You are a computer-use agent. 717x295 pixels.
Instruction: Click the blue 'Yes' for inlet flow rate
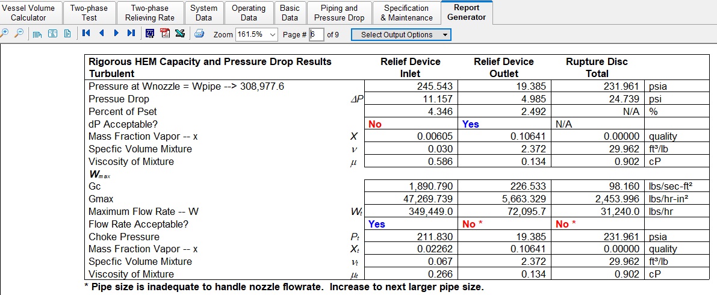click(377, 224)
